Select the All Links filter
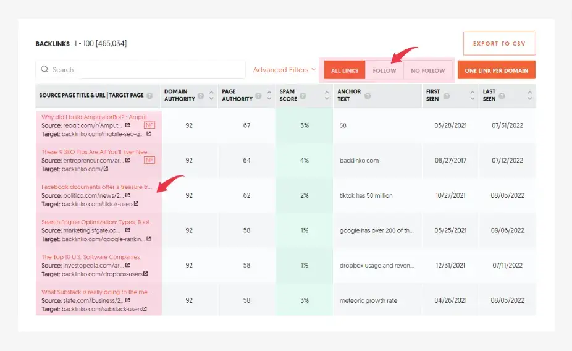 pos(345,70)
